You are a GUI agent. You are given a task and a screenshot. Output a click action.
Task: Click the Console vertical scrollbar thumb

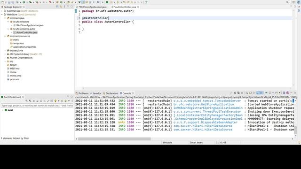click(x=295, y=130)
